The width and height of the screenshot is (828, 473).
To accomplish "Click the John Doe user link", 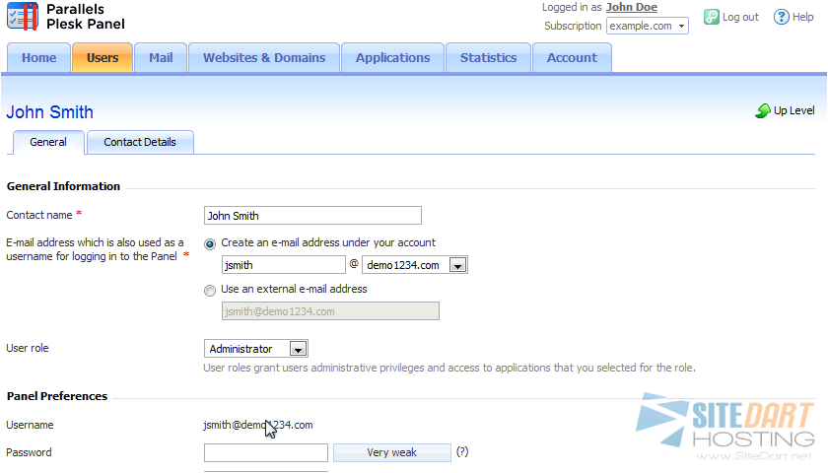I will pos(632,8).
